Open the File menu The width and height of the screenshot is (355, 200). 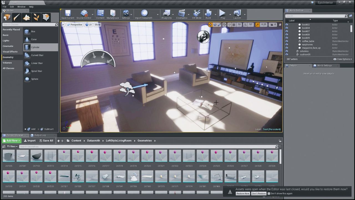tap(5, 7)
